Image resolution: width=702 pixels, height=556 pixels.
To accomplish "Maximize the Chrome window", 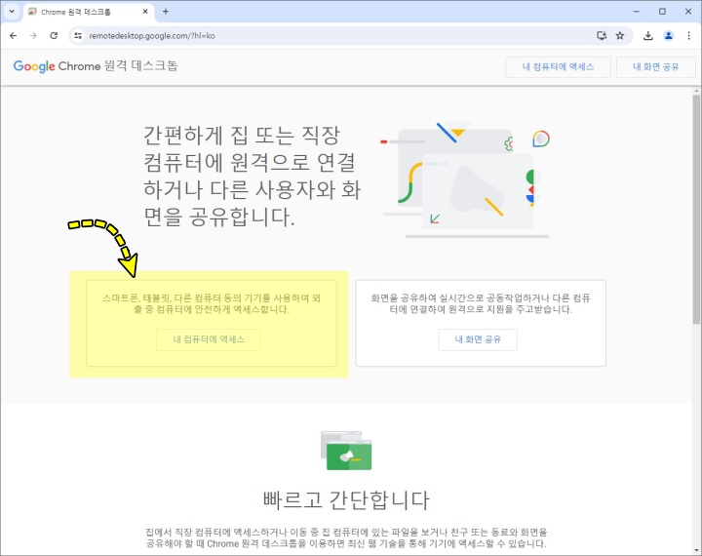I will coord(662,12).
